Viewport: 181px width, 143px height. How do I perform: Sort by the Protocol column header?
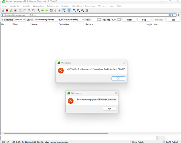(115, 24)
